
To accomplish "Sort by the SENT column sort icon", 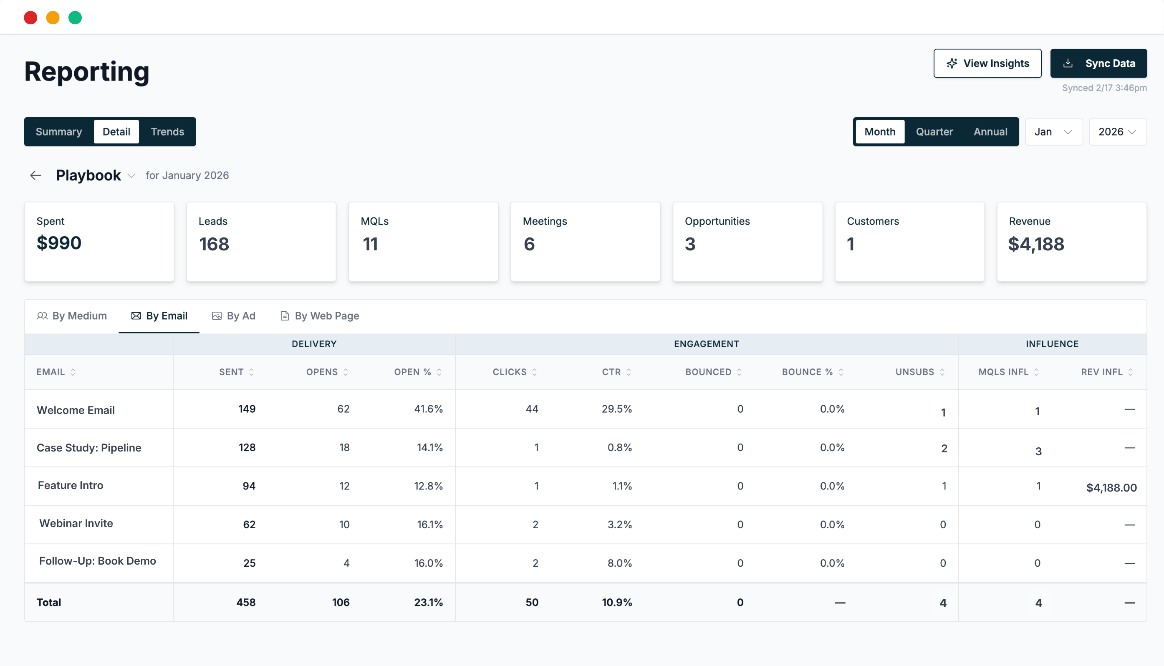I will click(x=251, y=372).
